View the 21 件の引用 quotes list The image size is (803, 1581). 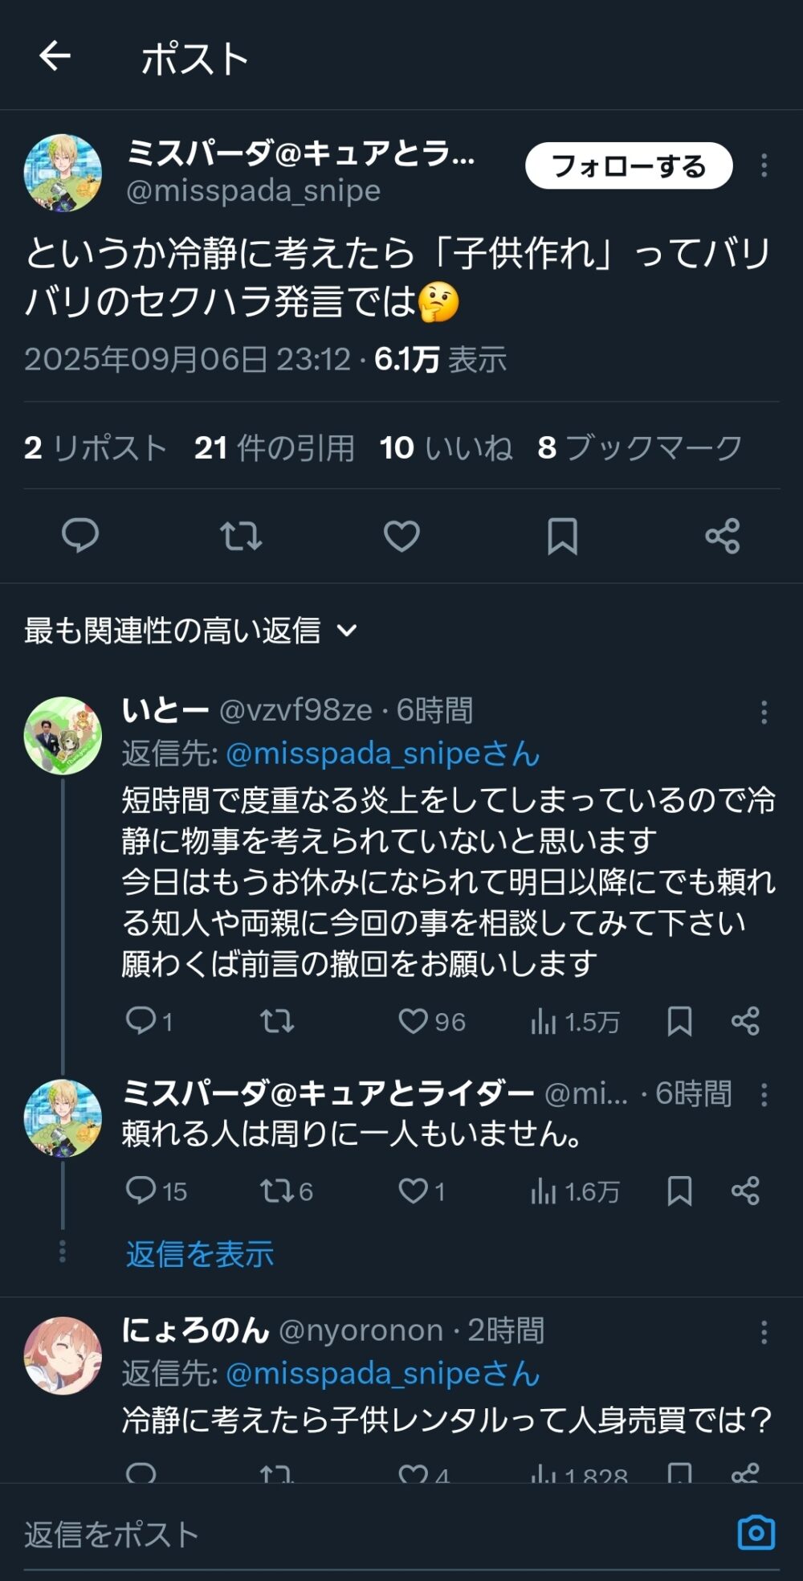point(274,447)
